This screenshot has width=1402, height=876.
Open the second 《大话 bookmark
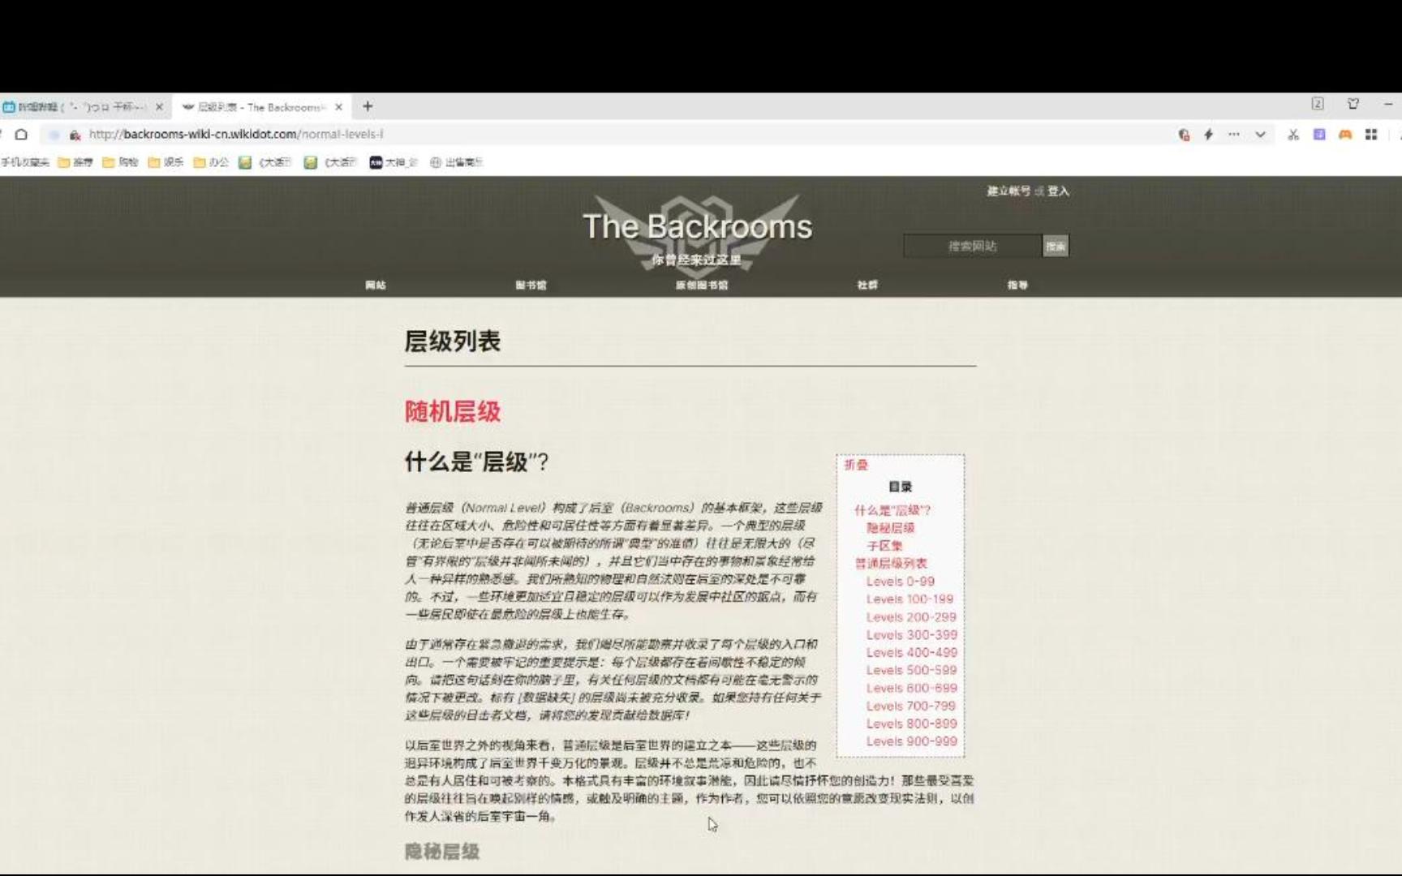pos(331,162)
